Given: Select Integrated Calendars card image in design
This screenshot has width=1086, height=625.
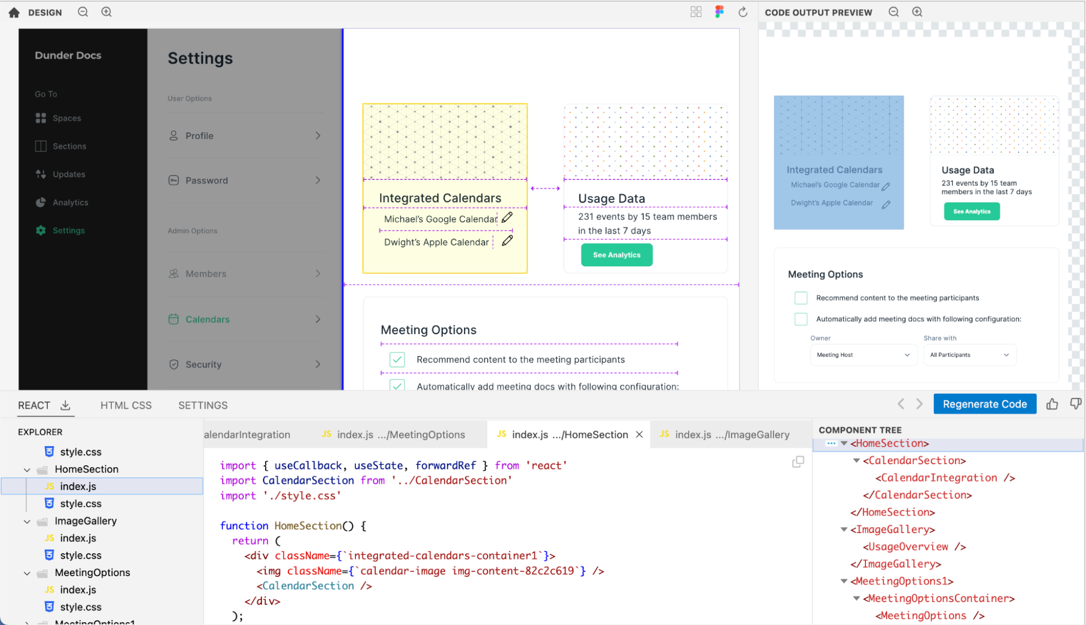Looking at the screenshot, I should 445,141.
